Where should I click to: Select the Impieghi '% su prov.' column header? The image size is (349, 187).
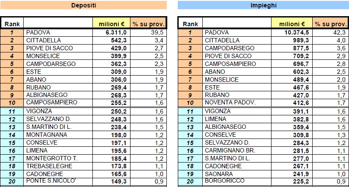click(x=331, y=23)
